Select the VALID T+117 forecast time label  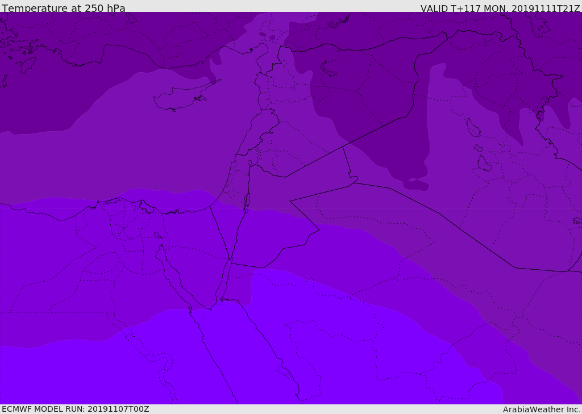(x=500, y=8)
